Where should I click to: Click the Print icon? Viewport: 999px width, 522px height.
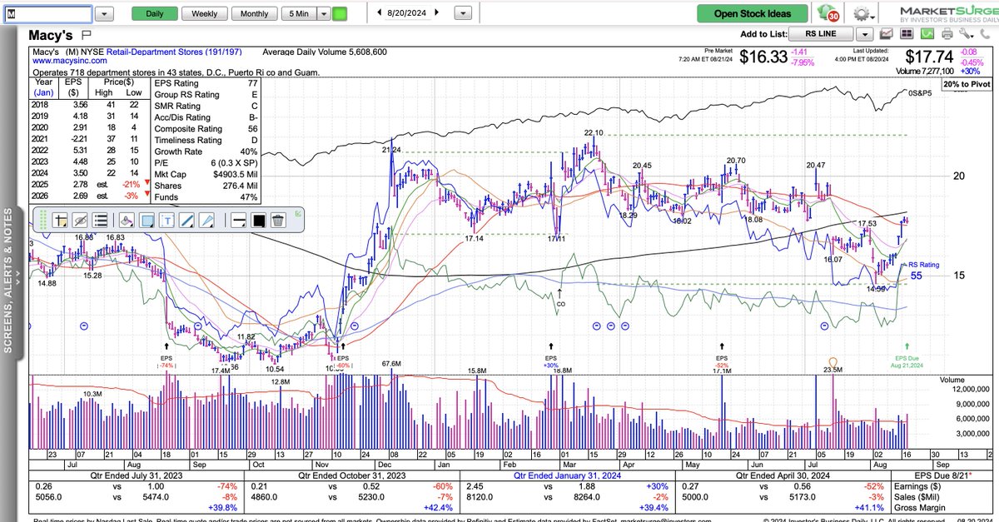pos(947,33)
